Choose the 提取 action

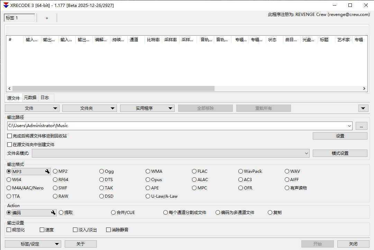[x=61, y=213]
